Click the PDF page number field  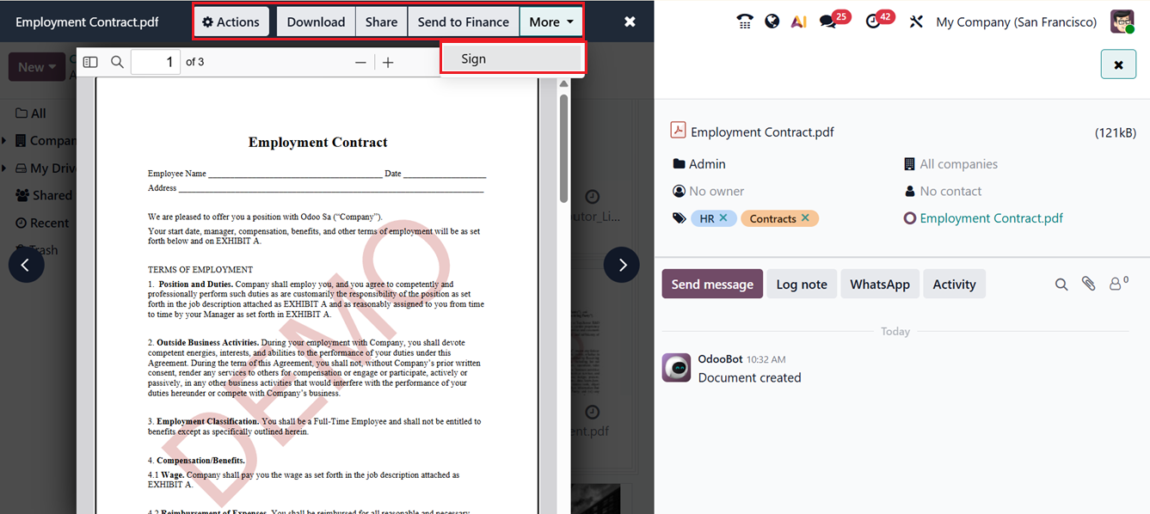156,62
